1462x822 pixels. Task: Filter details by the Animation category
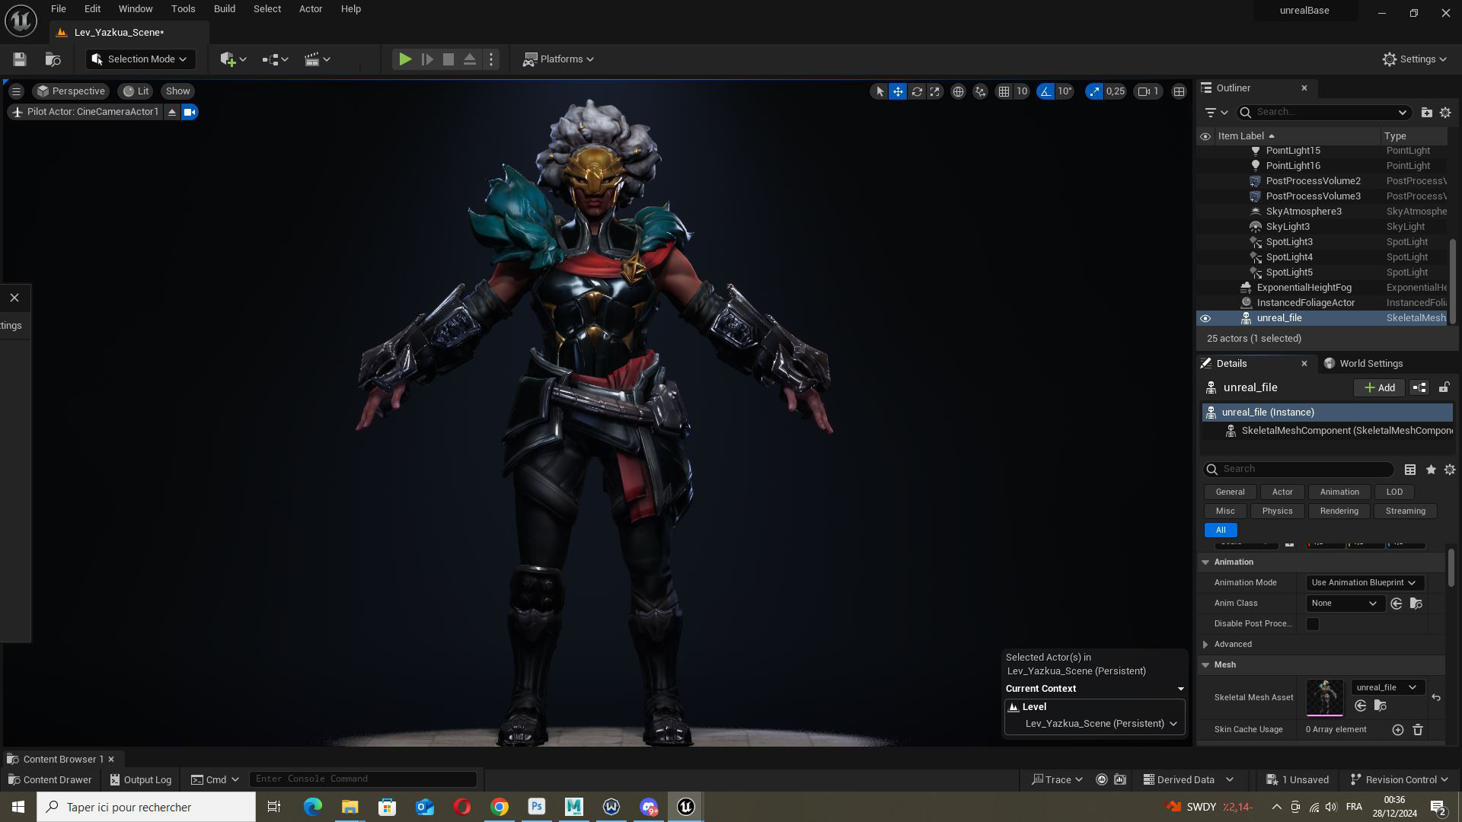(x=1339, y=492)
